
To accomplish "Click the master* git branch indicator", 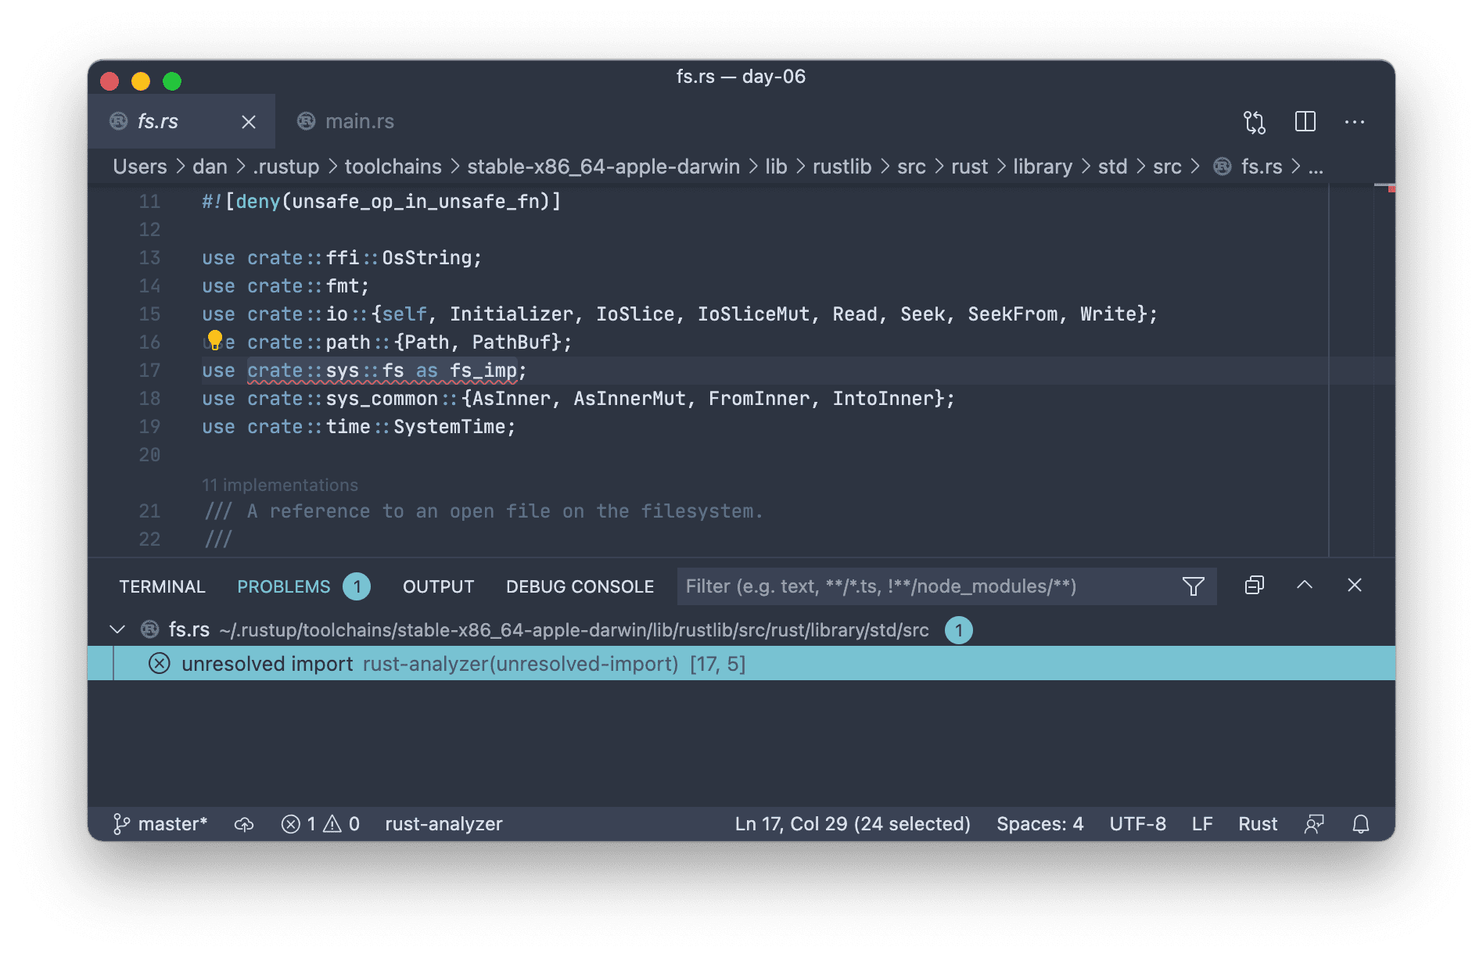I will click(160, 824).
